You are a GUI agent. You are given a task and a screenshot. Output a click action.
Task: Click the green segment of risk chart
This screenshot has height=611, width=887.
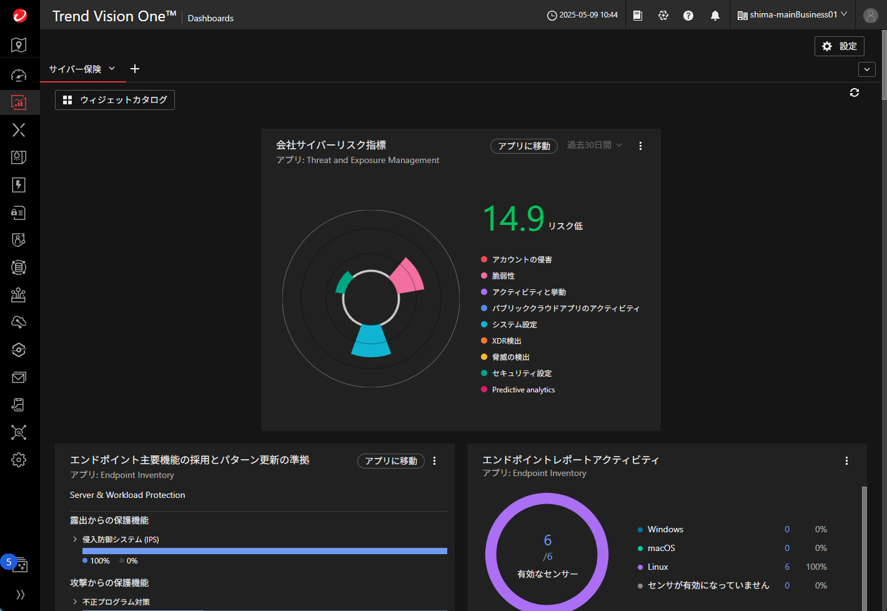(x=344, y=282)
